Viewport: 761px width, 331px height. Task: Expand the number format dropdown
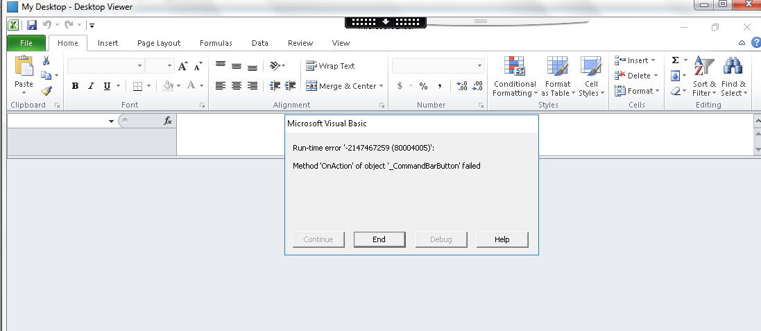tap(479, 66)
